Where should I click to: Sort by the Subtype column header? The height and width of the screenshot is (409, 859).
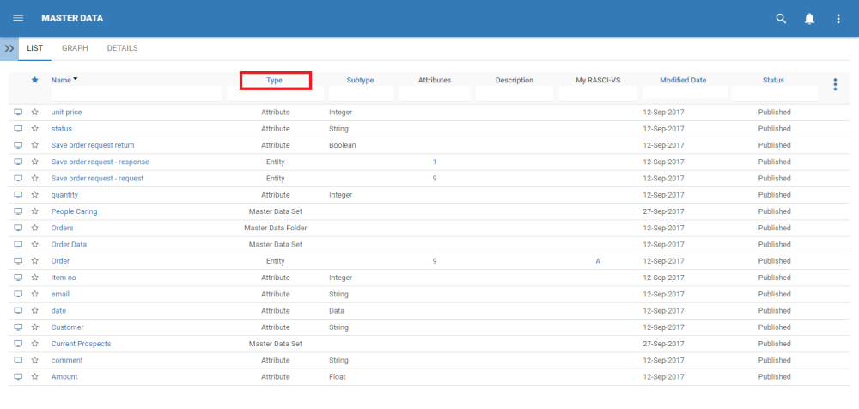pos(360,80)
